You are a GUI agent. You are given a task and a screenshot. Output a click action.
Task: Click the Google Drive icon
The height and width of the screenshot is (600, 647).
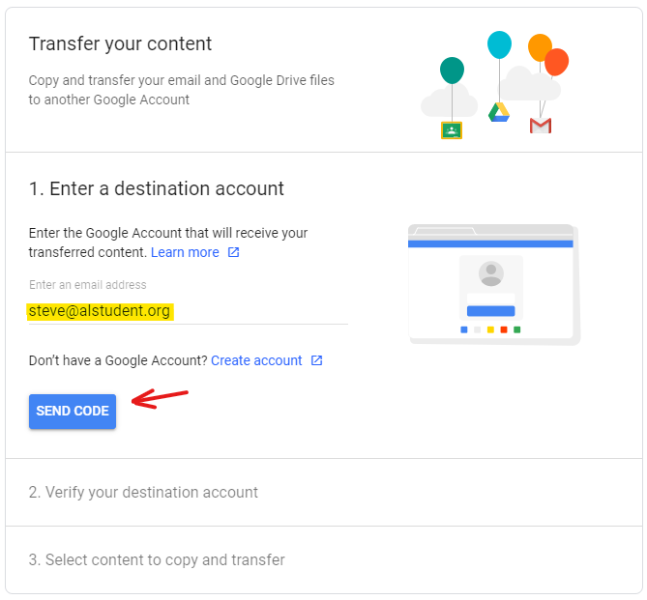498,112
